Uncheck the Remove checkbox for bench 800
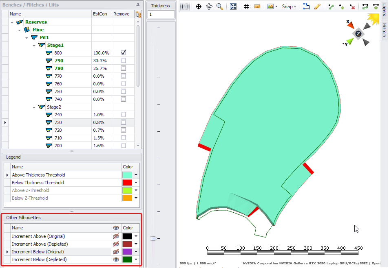The height and width of the screenshot is (268, 389). coord(123,53)
